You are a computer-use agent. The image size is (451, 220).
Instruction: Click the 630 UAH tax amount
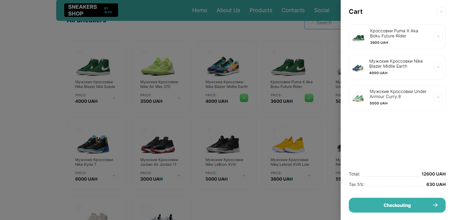(x=436, y=184)
